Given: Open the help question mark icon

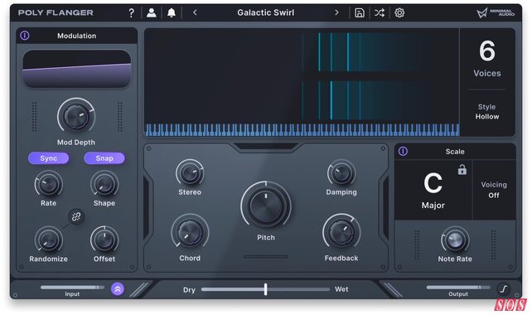Looking at the screenshot, I should (x=131, y=13).
